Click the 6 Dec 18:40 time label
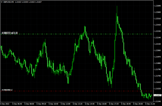 coord(126,104)
